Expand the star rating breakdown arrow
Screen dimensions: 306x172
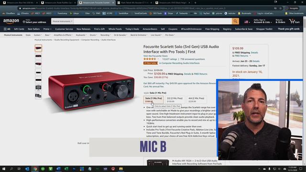[x=158, y=59]
